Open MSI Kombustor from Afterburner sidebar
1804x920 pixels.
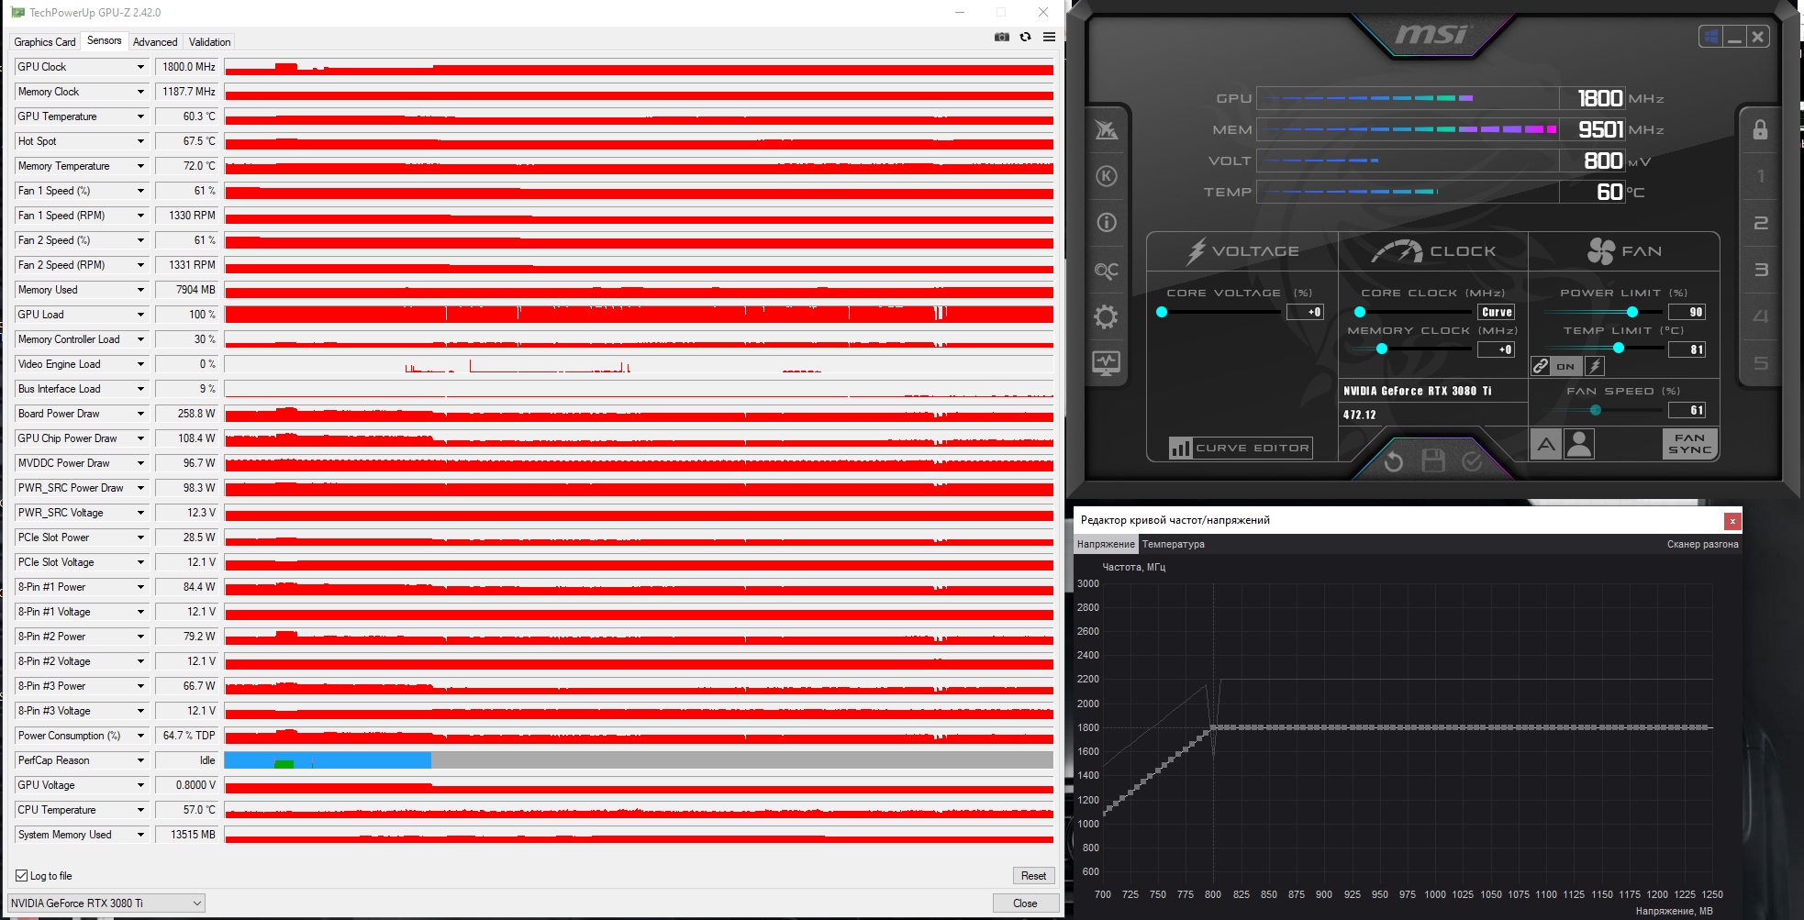click(1107, 176)
